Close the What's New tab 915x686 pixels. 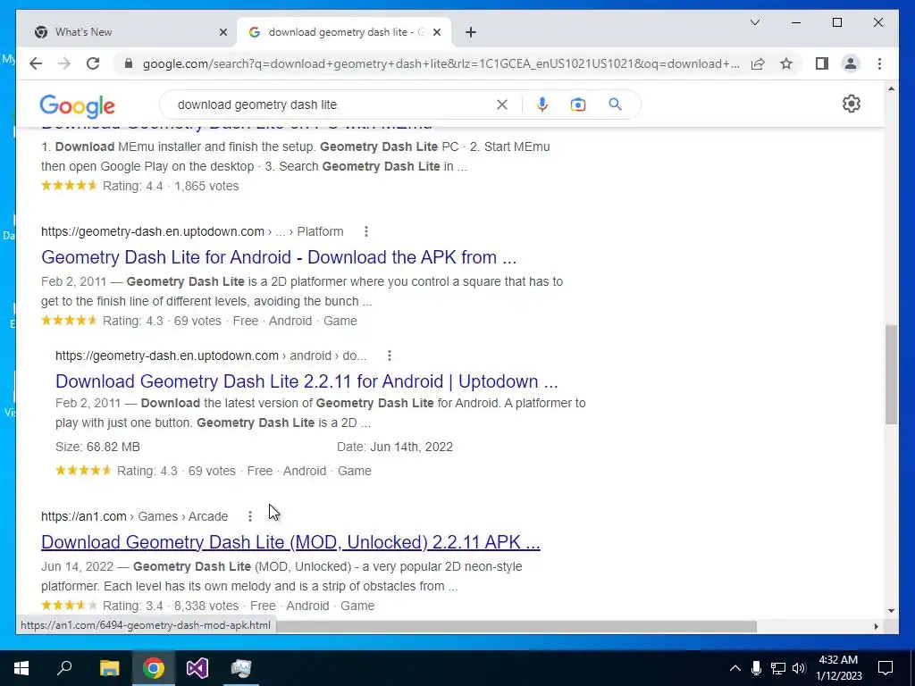(222, 32)
